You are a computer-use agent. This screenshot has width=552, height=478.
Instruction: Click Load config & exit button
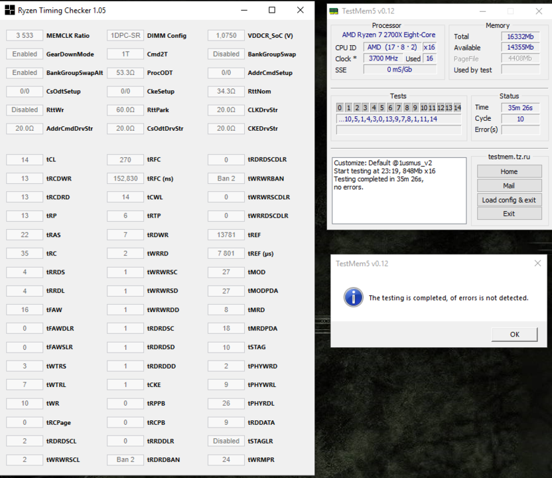tap(509, 200)
